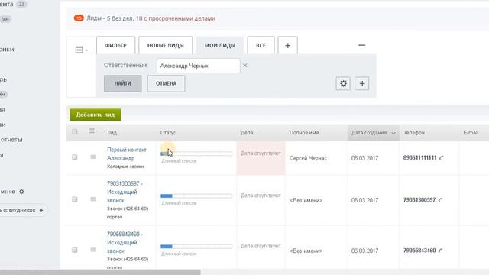Click the Добавить лид button

96,115
